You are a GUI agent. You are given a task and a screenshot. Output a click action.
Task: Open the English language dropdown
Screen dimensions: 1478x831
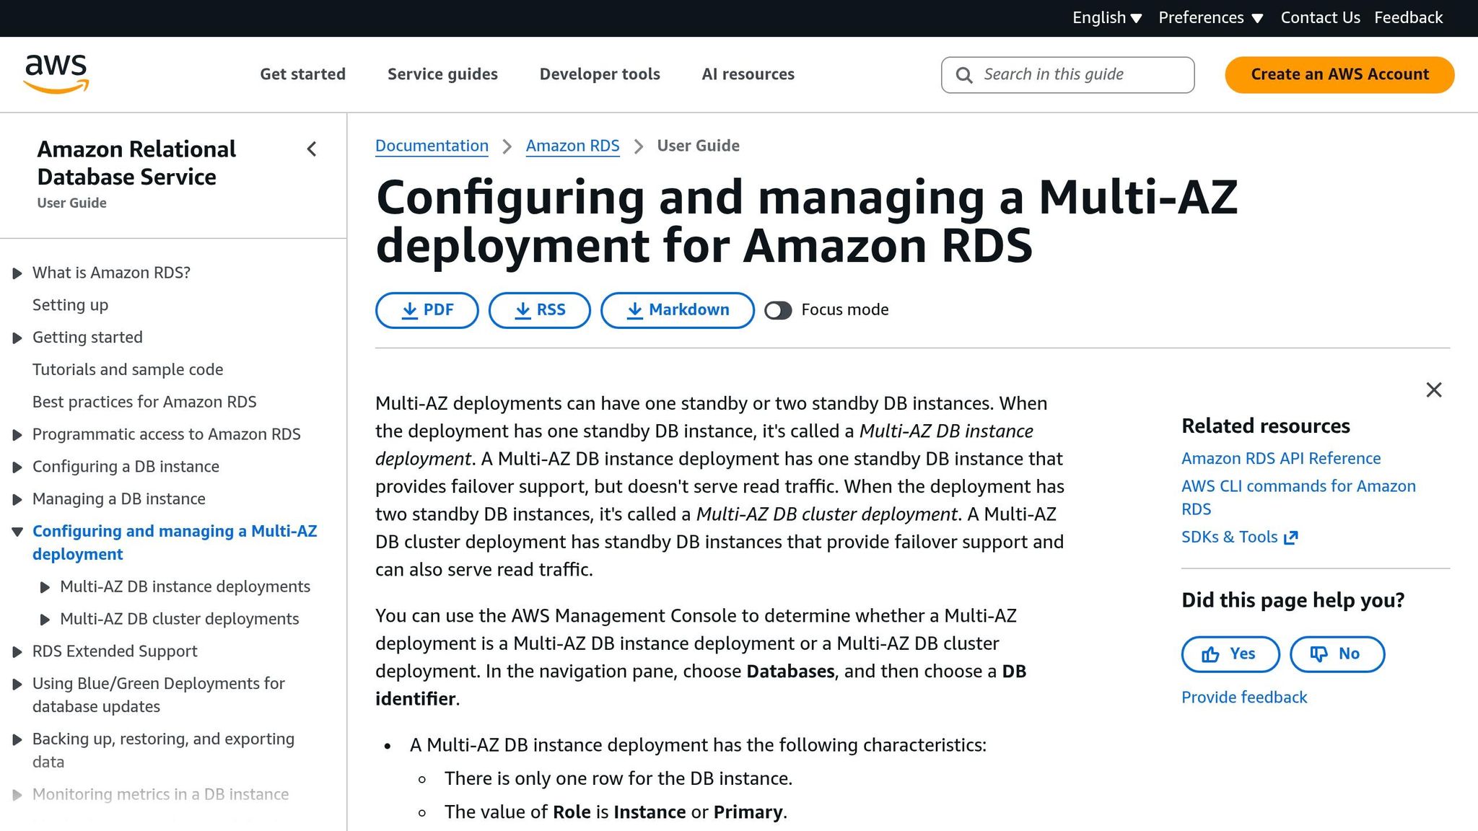[1106, 18]
